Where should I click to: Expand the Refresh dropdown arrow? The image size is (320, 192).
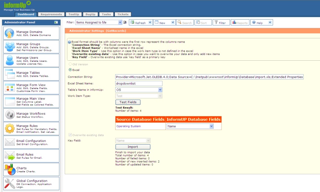click(x=150, y=22)
